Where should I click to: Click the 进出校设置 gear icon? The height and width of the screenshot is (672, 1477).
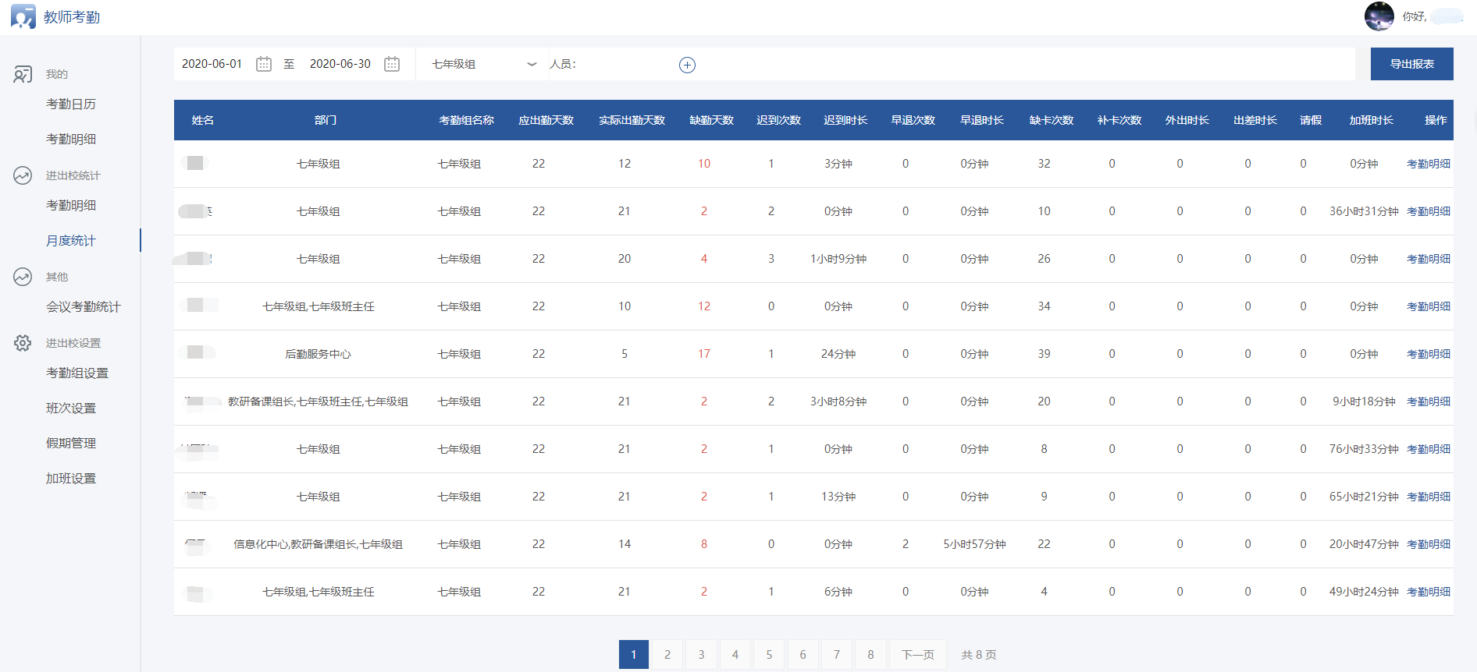point(23,343)
